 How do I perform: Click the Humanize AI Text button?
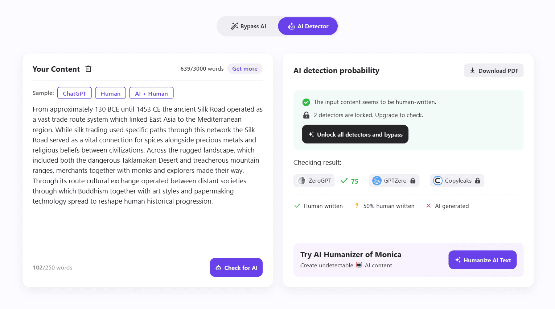(482, 260)
